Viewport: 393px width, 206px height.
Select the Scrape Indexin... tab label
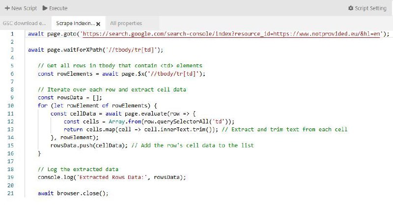(75, 23)
